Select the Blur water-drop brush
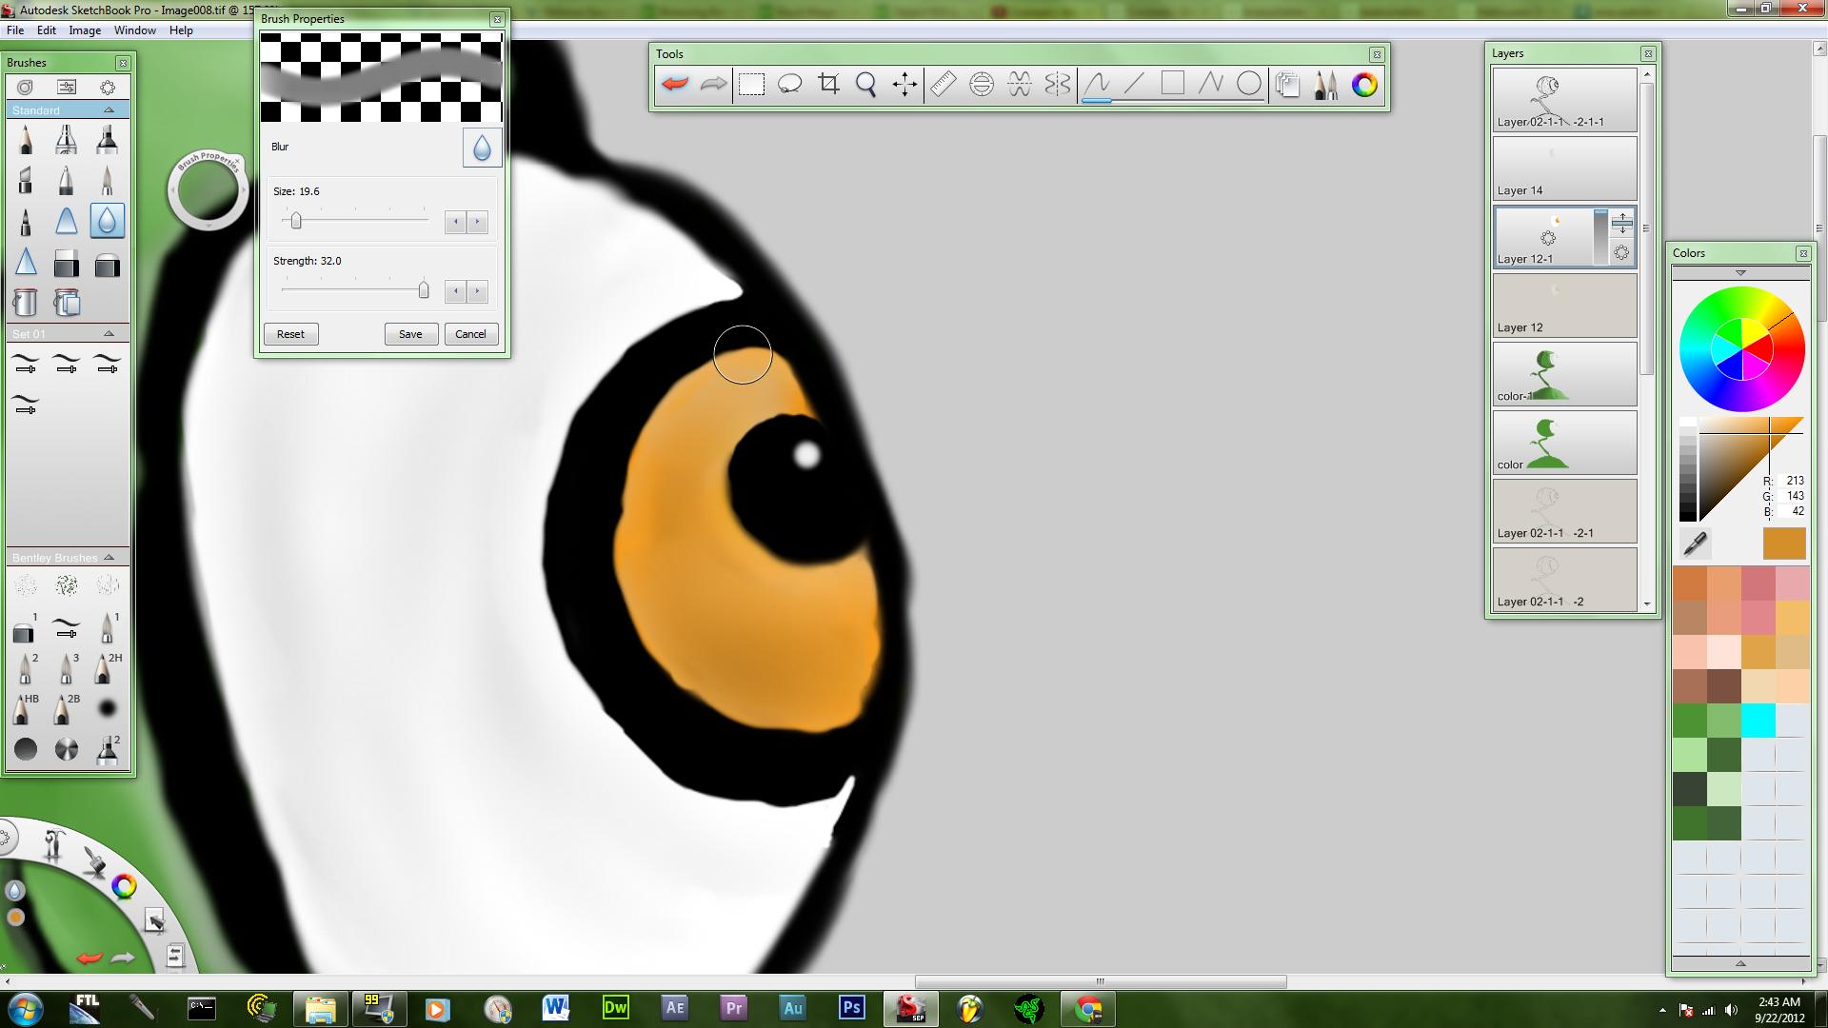The height and width of the screenshot is (1028, 1828). tap(108, 221)
